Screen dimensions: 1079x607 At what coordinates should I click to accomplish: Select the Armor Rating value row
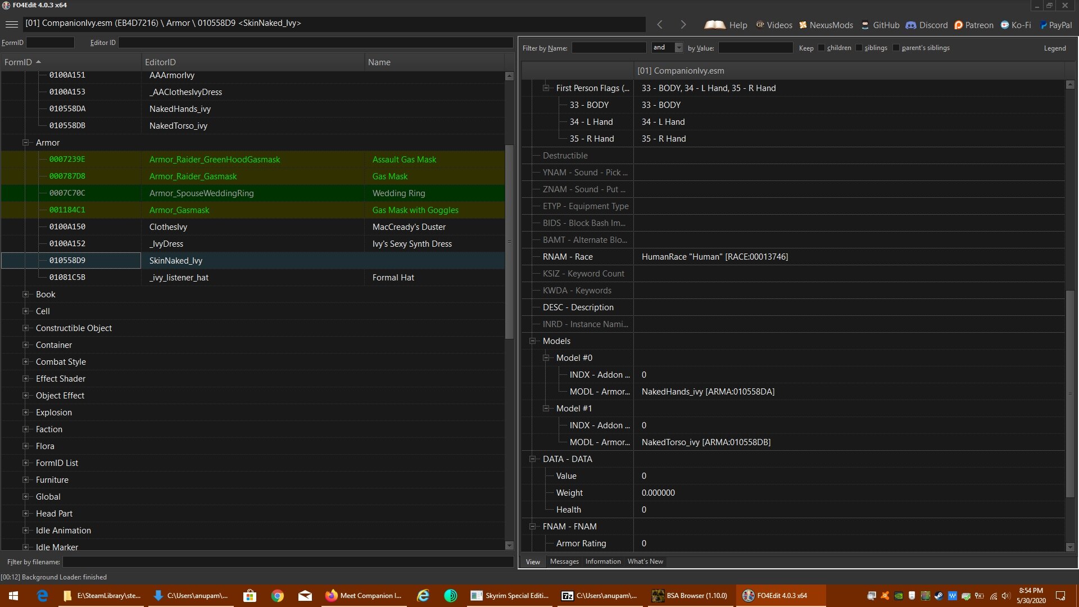click(793, 543)
